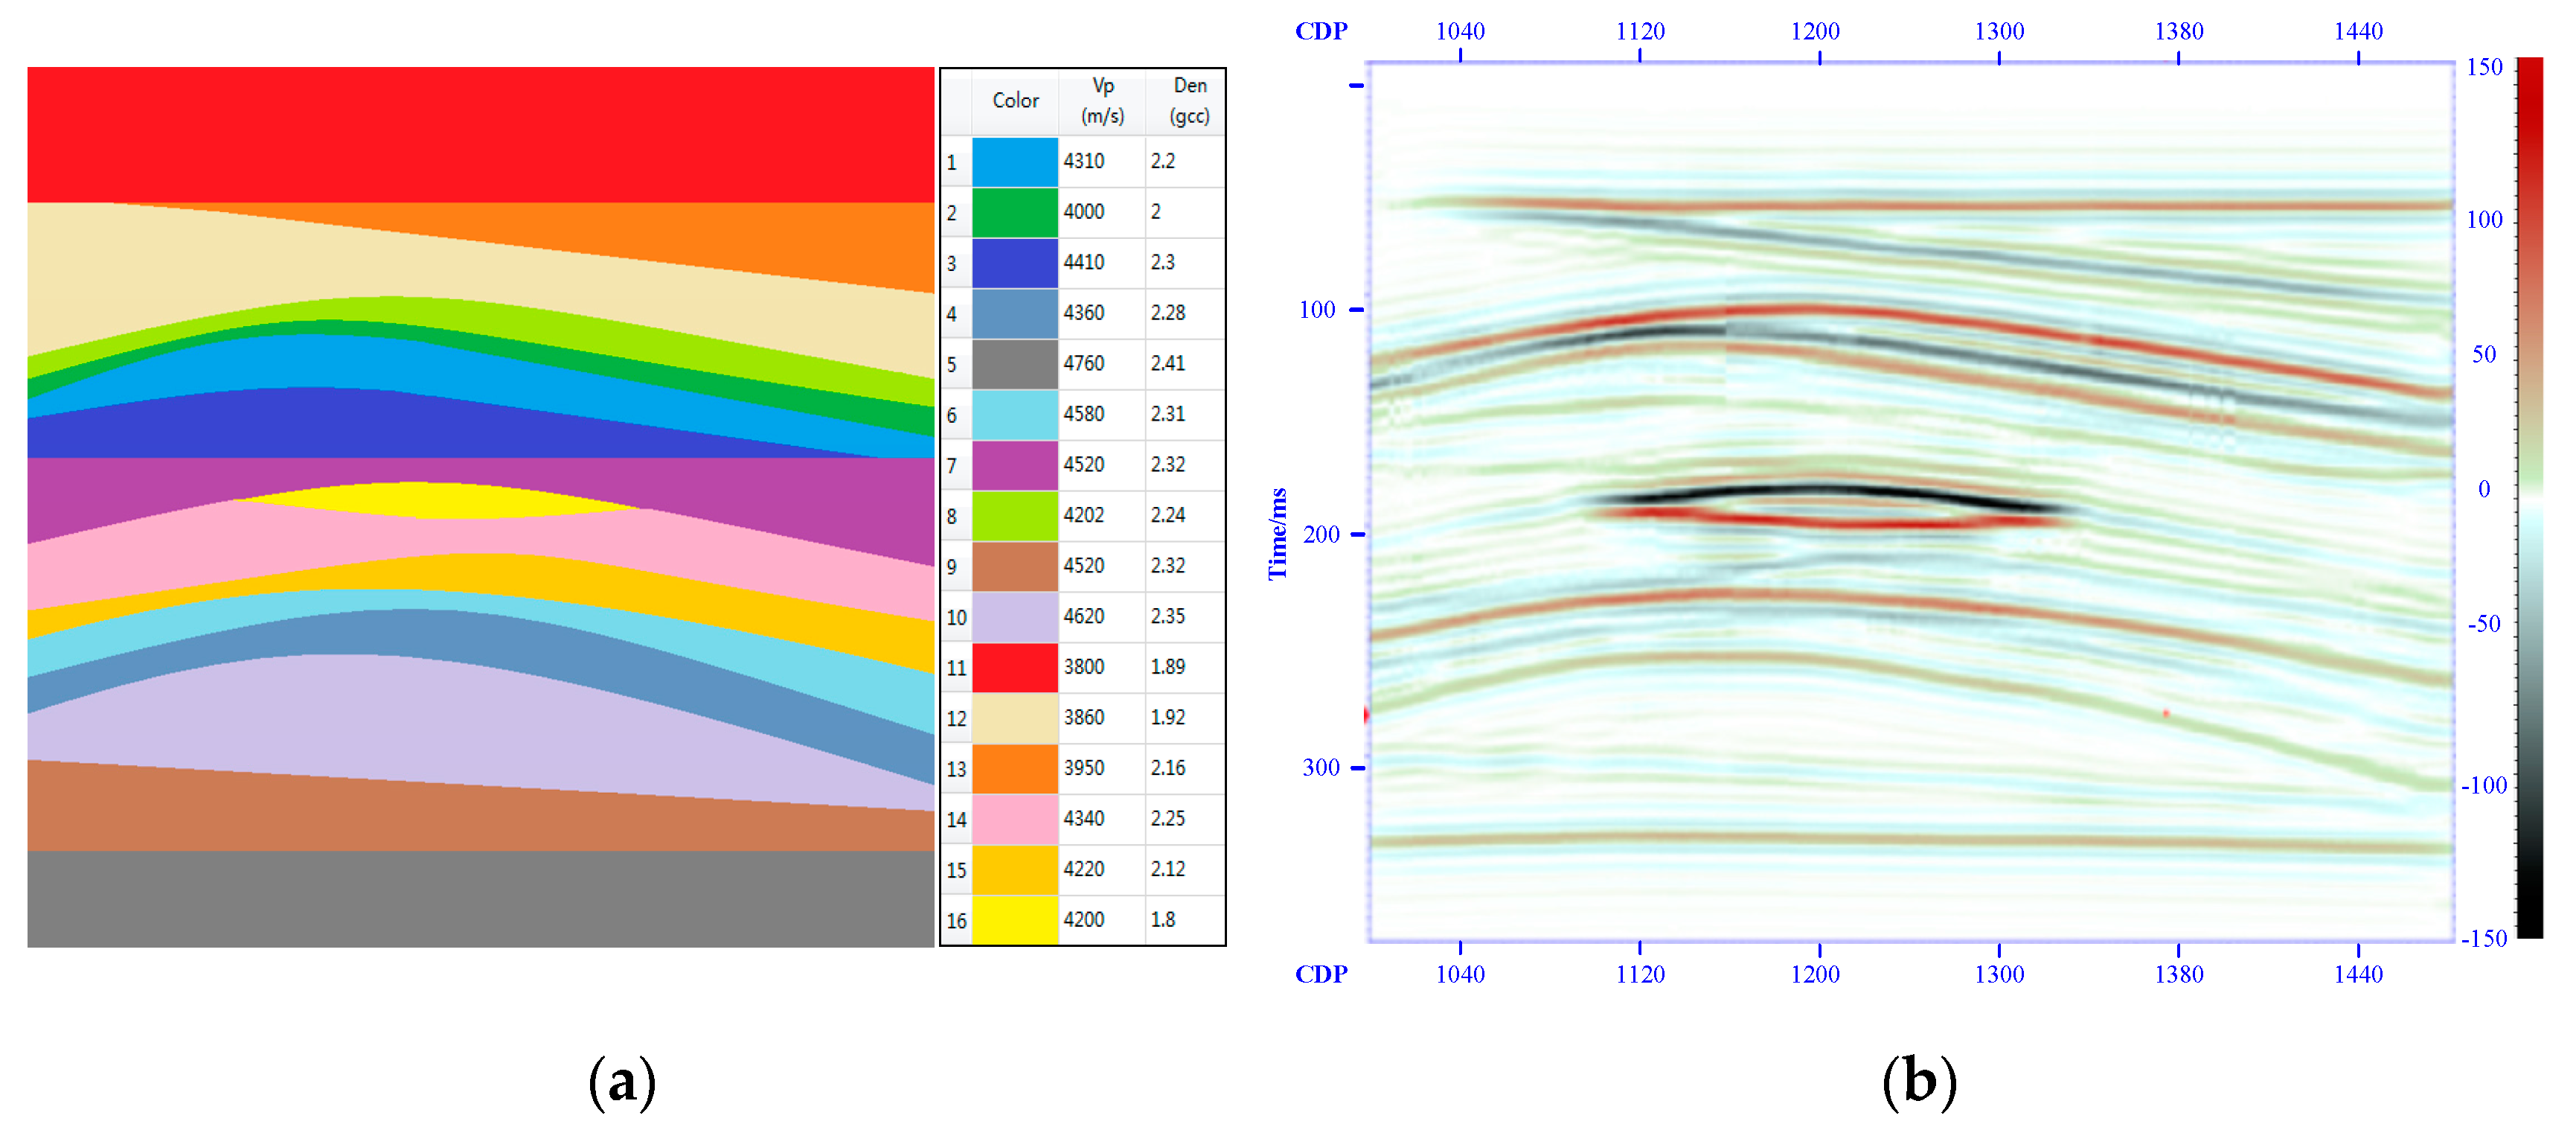Select the Vp value 3800 cell
Screen dimensions: 2576x1130
pos(1100,667)
